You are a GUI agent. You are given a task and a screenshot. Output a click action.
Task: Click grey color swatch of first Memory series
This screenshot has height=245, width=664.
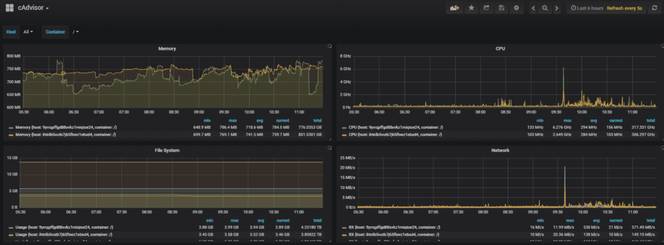click(x=10, y=127)
